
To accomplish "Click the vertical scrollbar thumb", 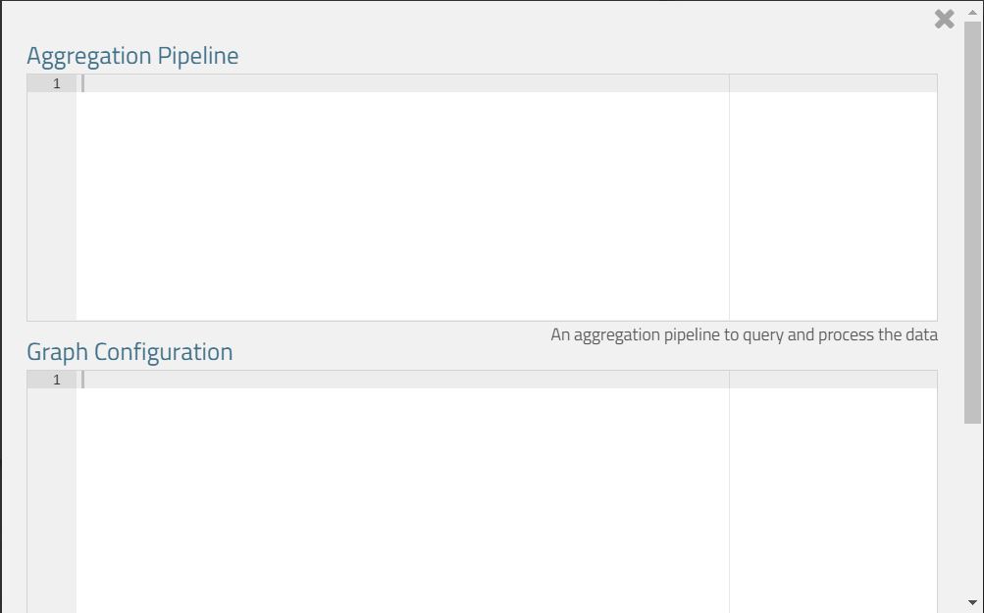I will point(973,221).
